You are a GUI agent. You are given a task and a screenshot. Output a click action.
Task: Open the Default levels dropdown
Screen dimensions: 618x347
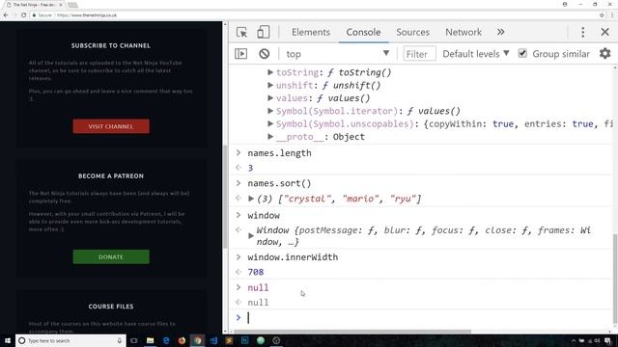click(476, 54)
